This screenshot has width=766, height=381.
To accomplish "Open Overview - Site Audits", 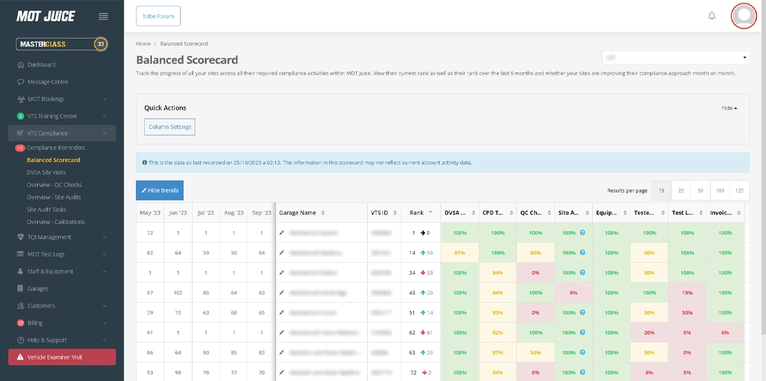I will click(x=54, y=197).
